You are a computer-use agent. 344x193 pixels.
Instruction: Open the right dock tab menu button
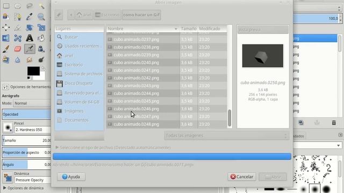(x=340, y=135)
